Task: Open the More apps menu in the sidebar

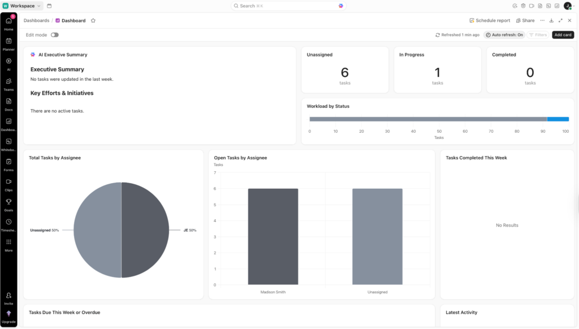Action: pyautogui.click(x=8, y=242)
